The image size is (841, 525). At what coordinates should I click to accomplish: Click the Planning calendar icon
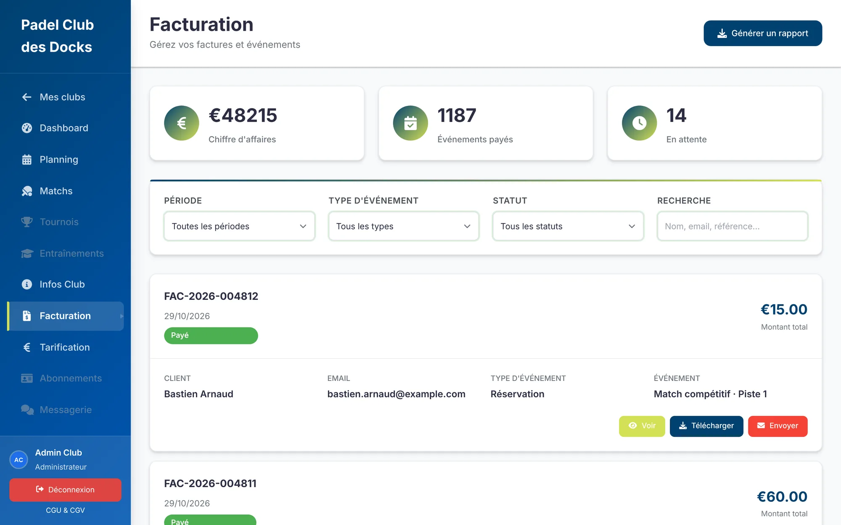coord(26,160)
